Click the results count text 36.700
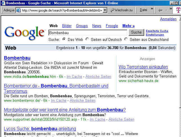 [x=113, y=48]
